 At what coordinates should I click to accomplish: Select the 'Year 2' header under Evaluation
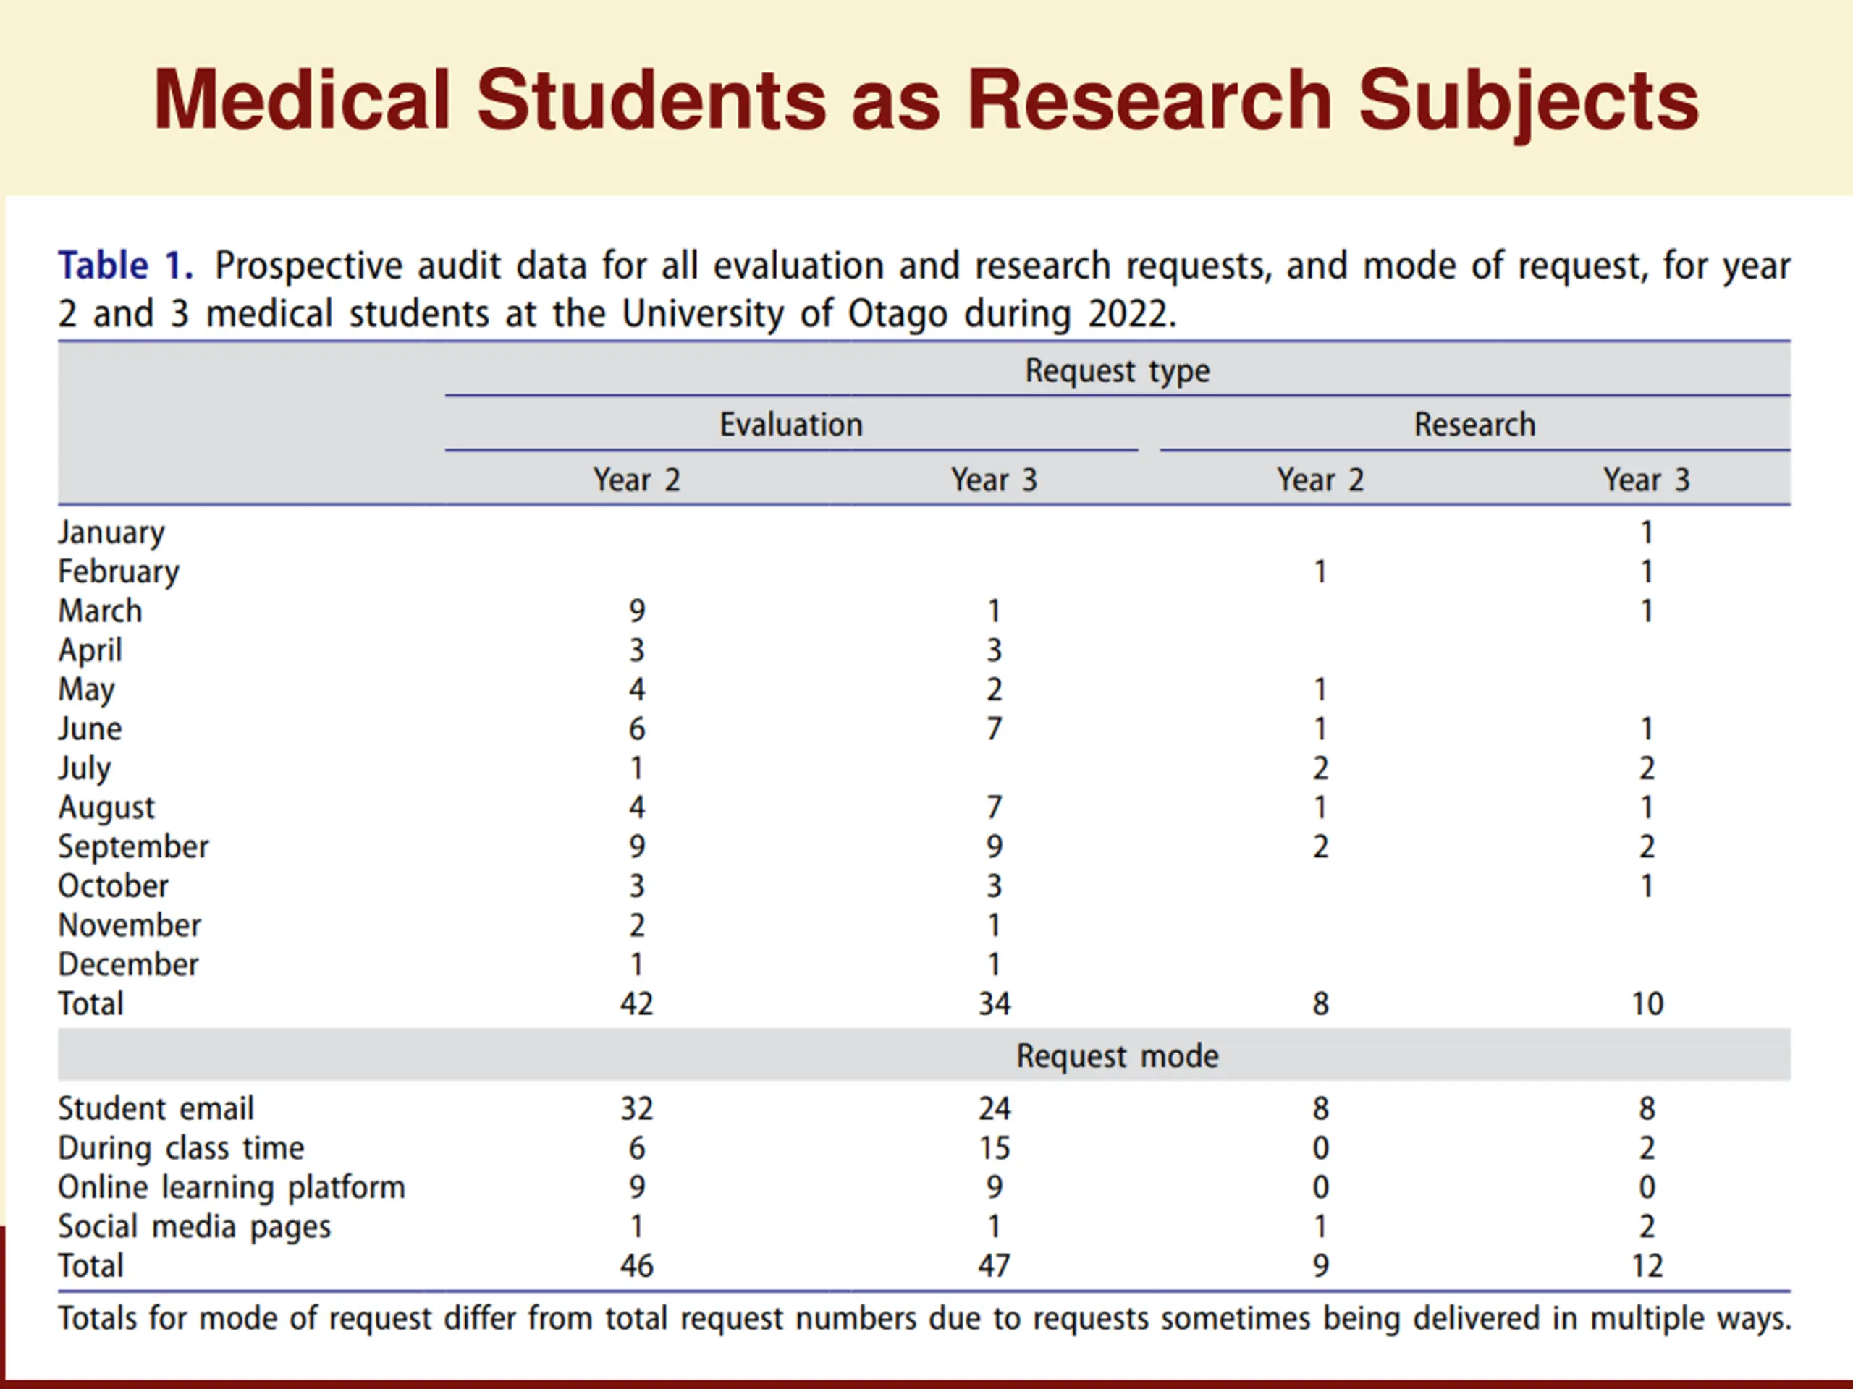pos(637,480)
